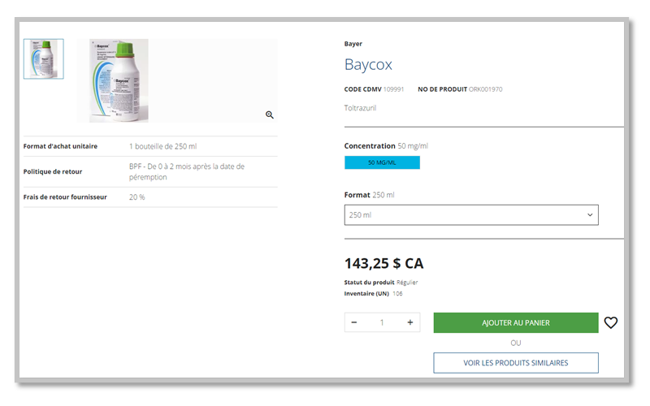Select the small Baycox bottle thumbnail
Image resolution: width=650 pixels, height=406 pixels.
[44, 59]
